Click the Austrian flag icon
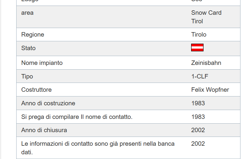Screen dimensions: 244x159 tap(197, 47)
